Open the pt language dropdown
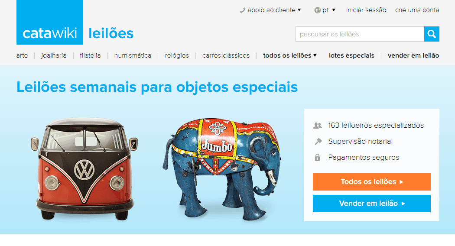455x246 pixels. pyautogui.click(x=325, y=10)
